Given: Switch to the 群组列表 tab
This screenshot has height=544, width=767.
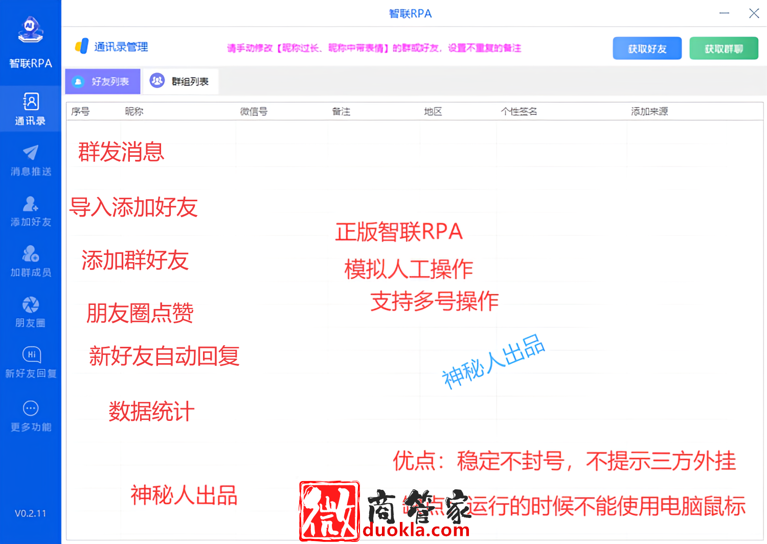Looking at the screenshot, I should pos(180,82).
